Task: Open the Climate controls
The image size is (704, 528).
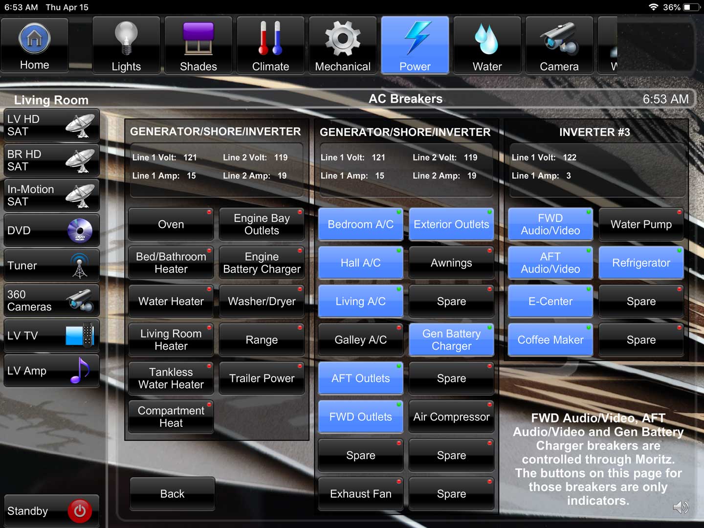Action: [x=270, y=45]
